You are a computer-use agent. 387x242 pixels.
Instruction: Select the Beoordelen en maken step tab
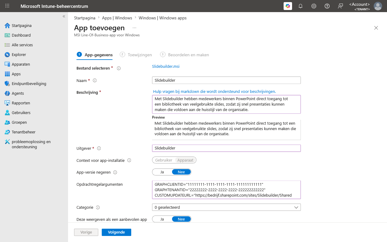pos(184,55)
